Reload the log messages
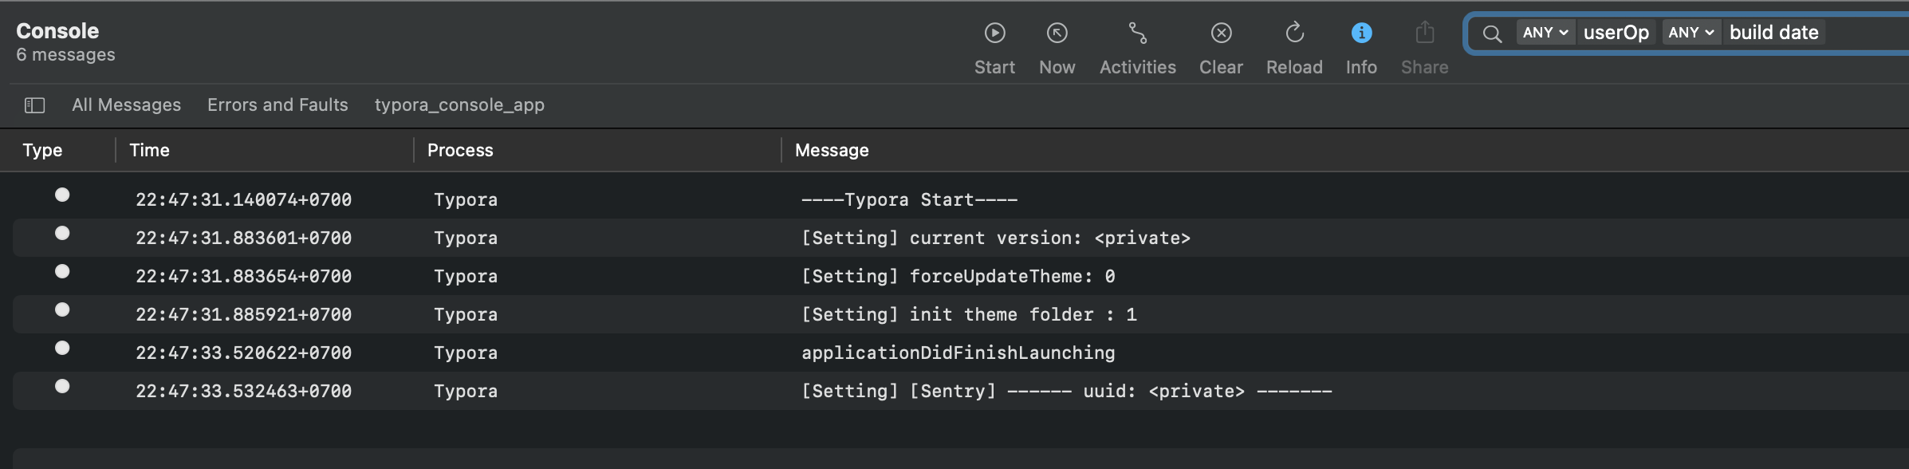 point(1294,48)
